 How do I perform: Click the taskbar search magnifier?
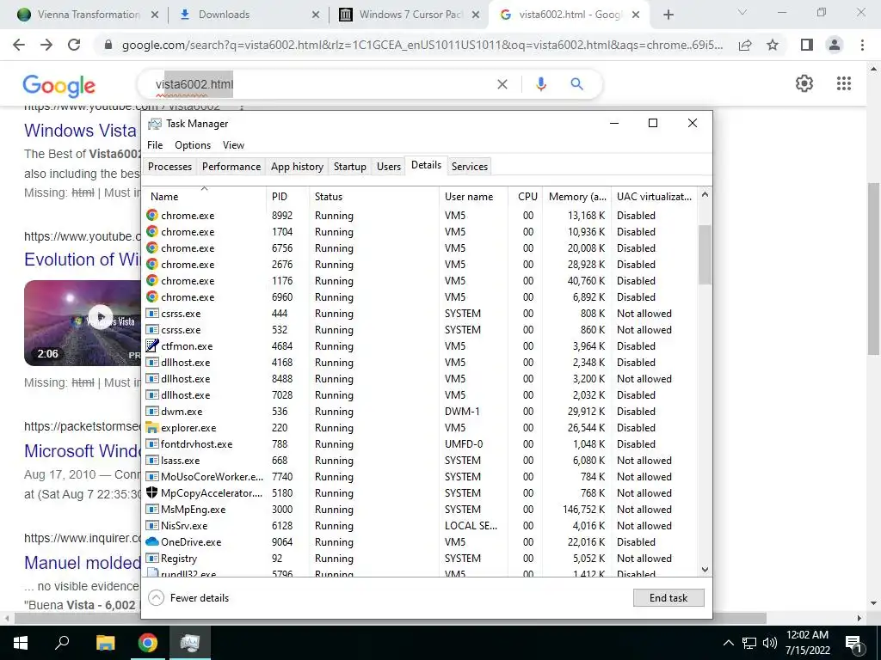[62, 643]
